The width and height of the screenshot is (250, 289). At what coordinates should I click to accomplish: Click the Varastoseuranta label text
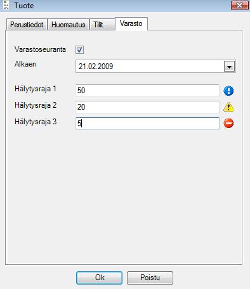[40, 49]
